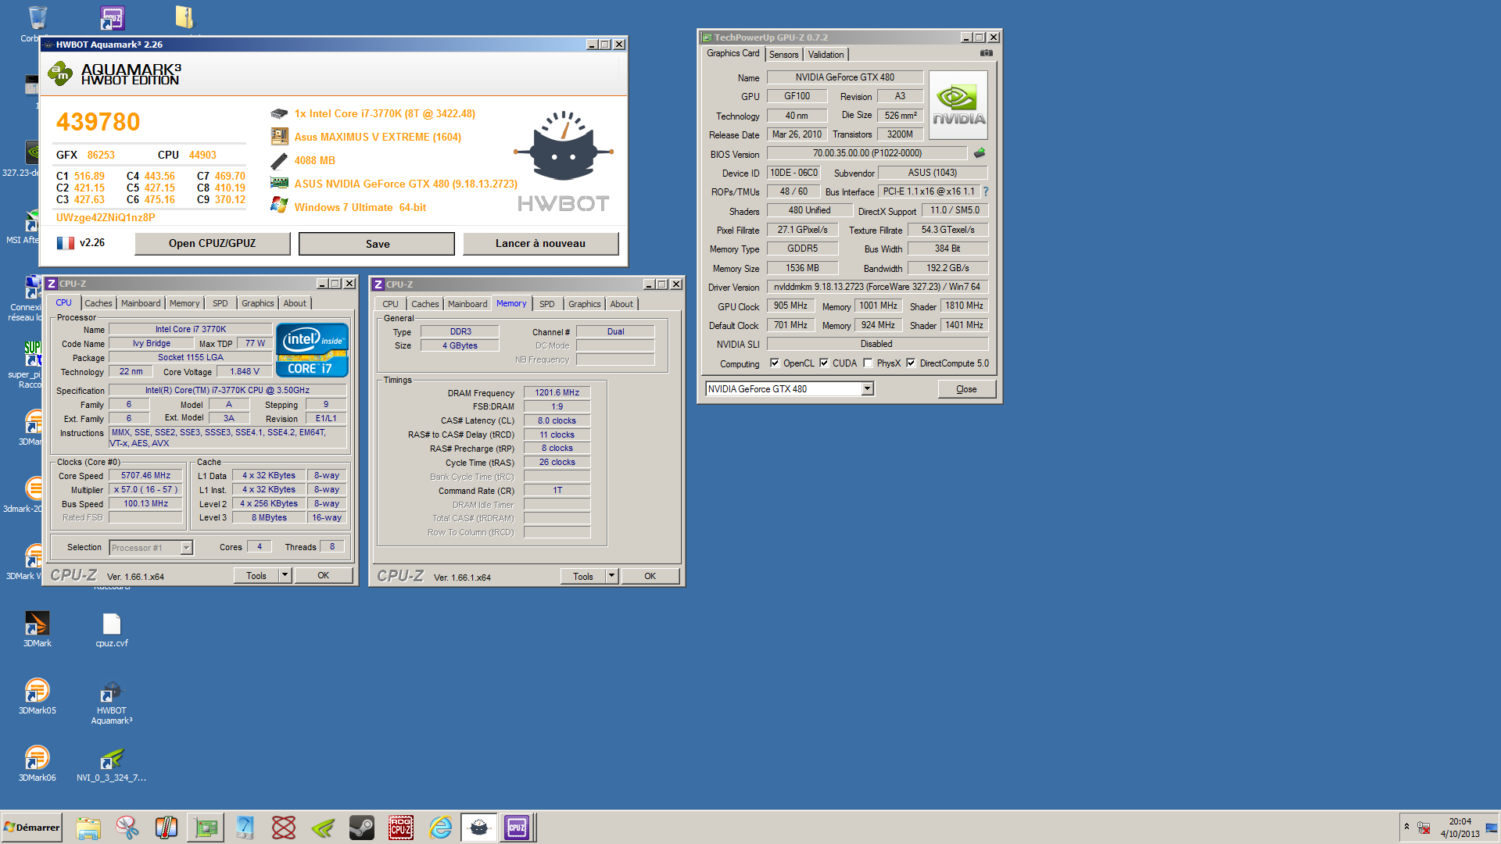The width and height of the screenshot is (1501, 844).
Task: Click the Driver Version field in GPU-Z
Action: (x=877, y=287)
